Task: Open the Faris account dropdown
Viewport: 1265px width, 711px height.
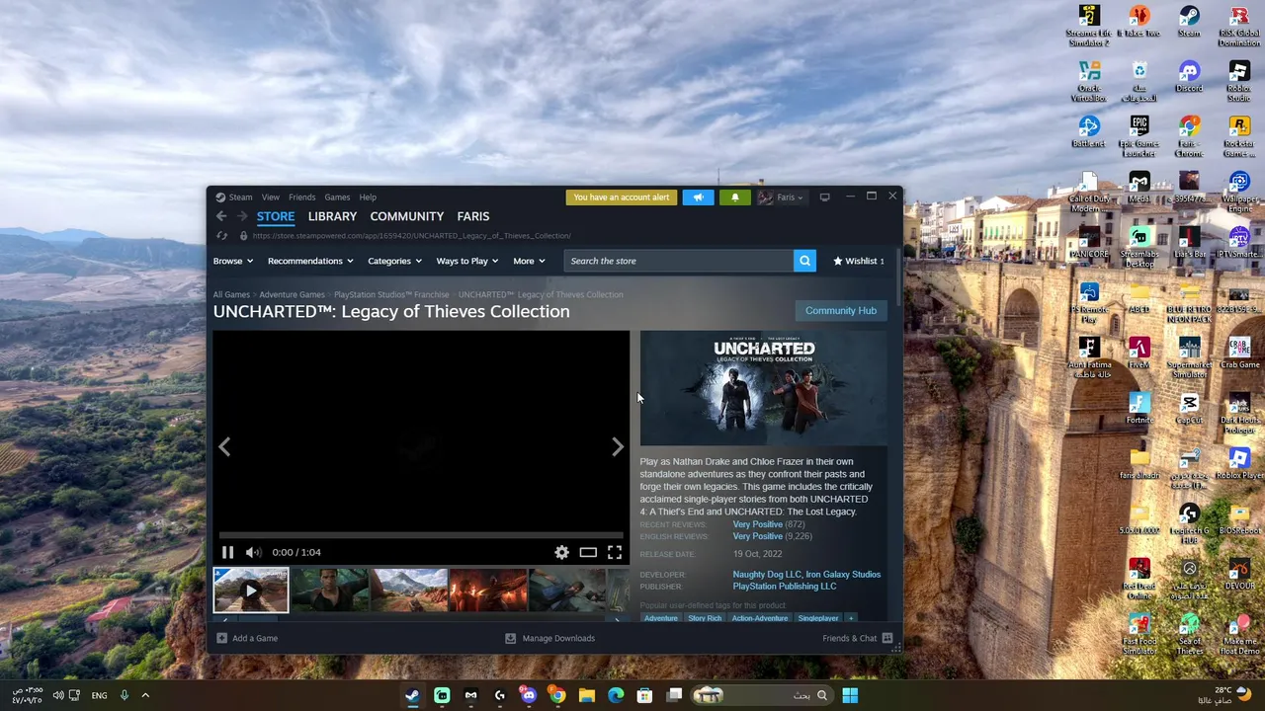Action: [x=781, y=197]
